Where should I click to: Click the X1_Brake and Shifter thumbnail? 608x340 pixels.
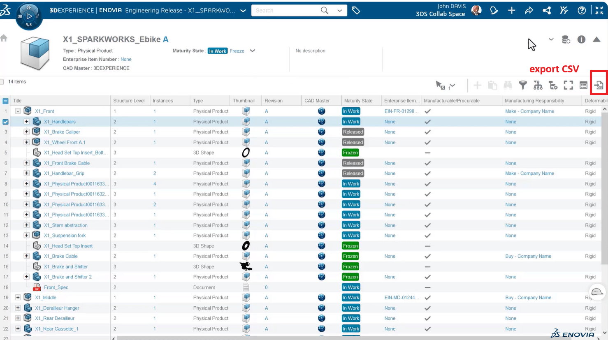[246, 266]
